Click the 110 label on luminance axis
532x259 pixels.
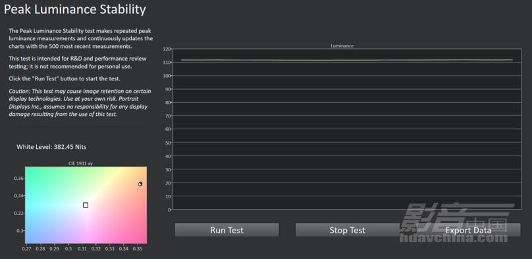click(167, 62)
